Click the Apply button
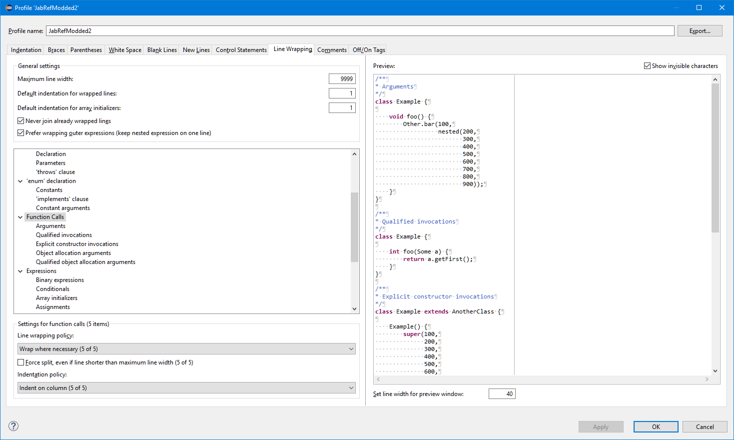 coord(601,426)
